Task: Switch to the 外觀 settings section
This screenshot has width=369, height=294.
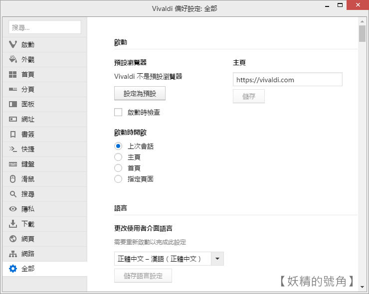Action: point(45,59)
